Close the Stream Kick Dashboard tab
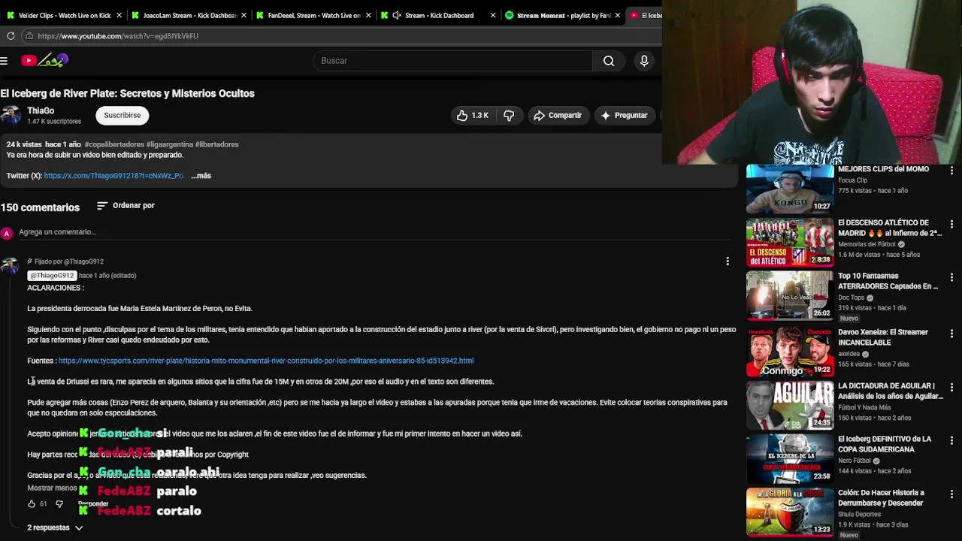Image resolution: width=962 pixels, height=541 pixels. point(493,15)
